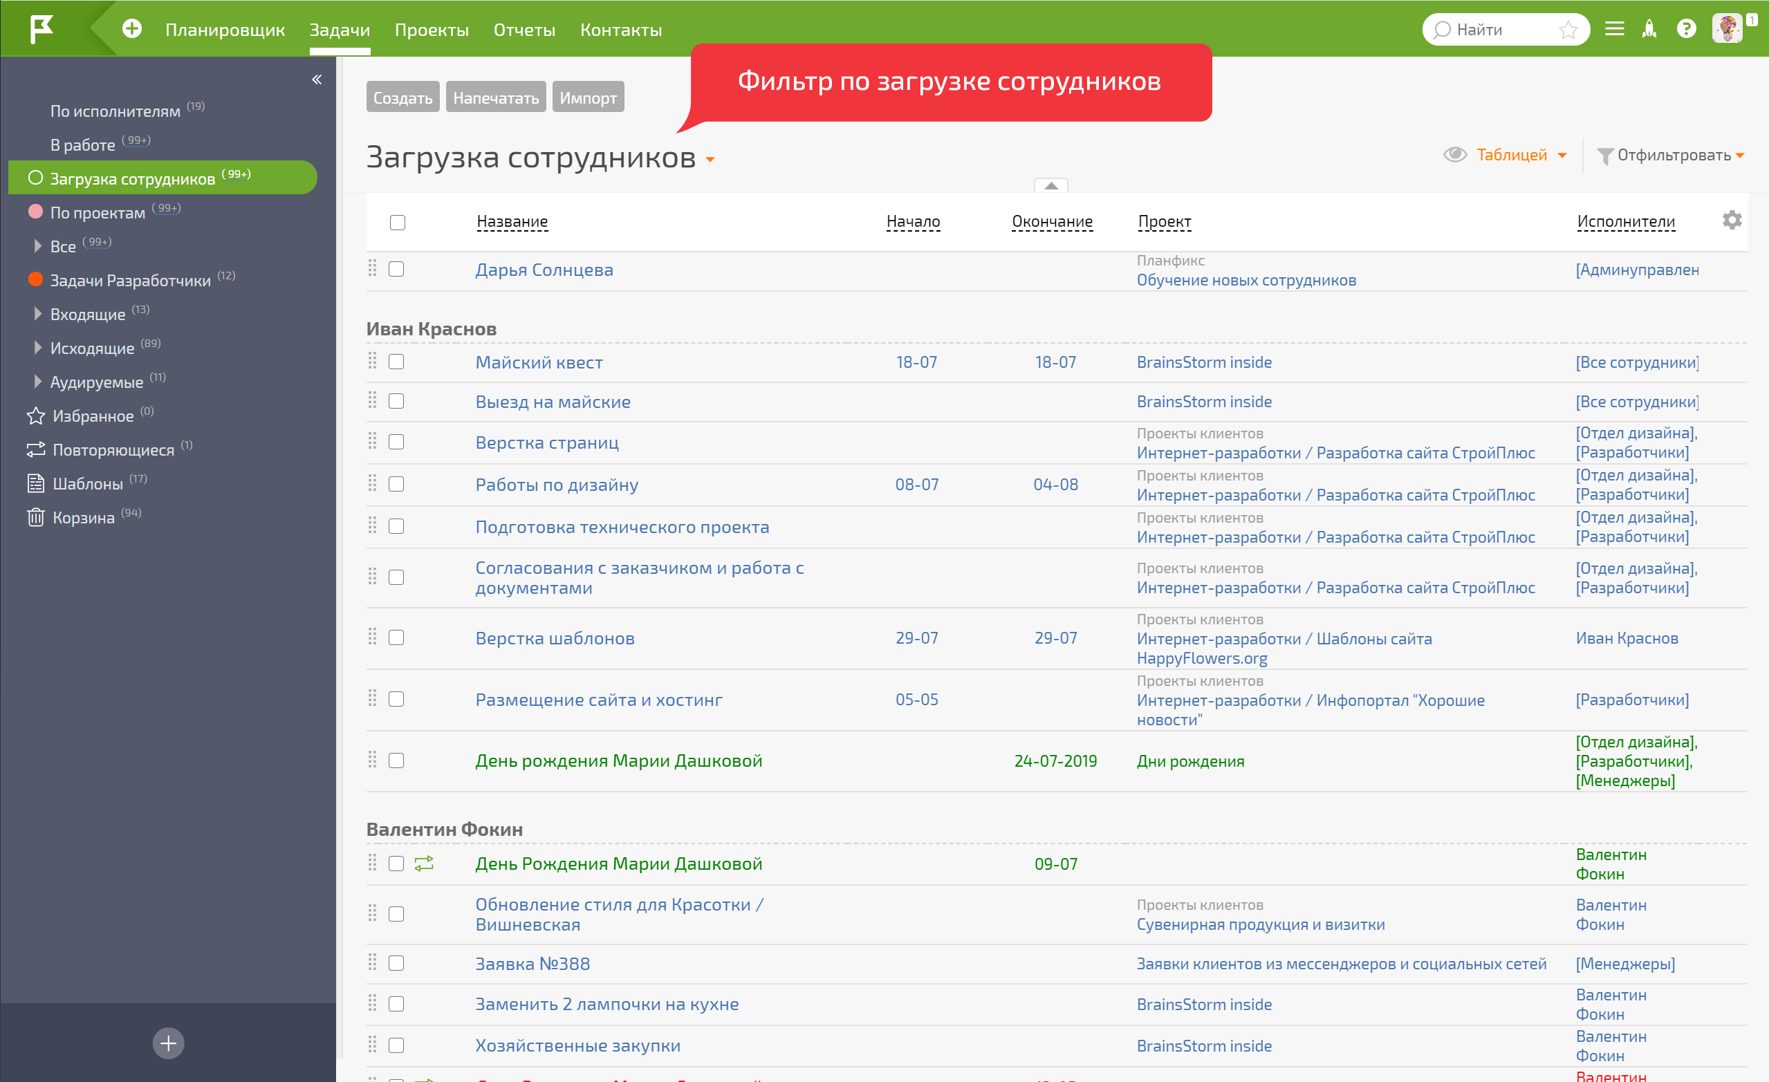The height and width of the screenshot is (1082, 1769).
Task: Grab handle of Работы по дизайну row
Action: point(372,483)
